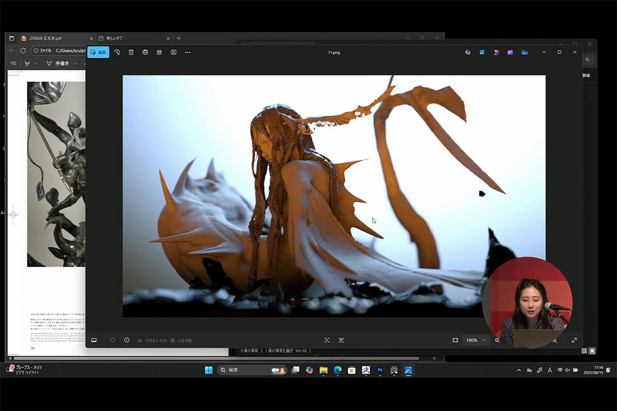Rotate the image with the rotate icon
The image size is (617, 411).
[x=117, y=52]
